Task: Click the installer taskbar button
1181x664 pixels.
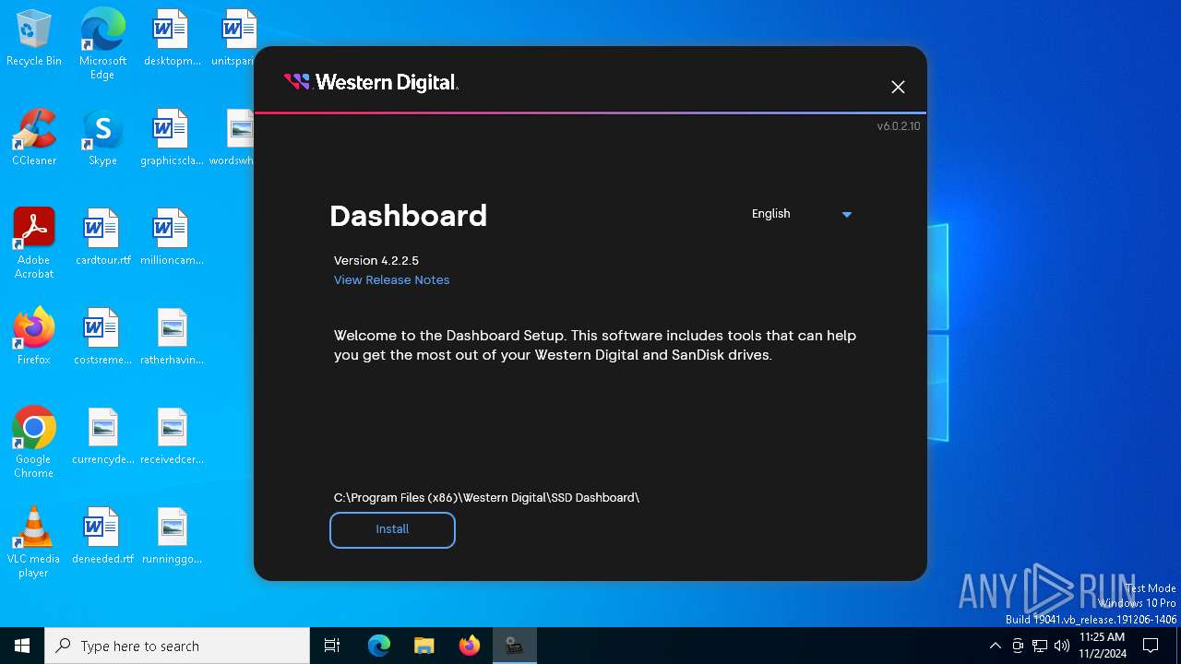Action: pos(514,646)
